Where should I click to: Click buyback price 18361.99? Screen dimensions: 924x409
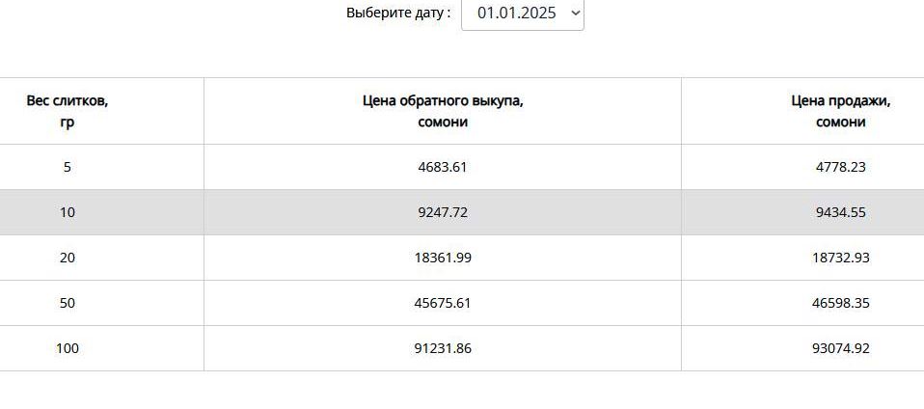(x=443, y=258)
